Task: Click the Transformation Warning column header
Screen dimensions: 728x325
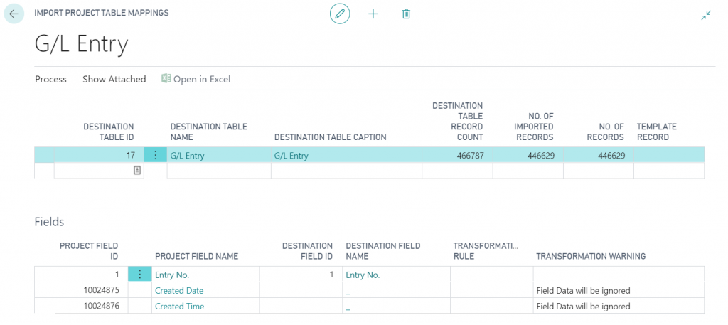Action: [x=590, y=256]
